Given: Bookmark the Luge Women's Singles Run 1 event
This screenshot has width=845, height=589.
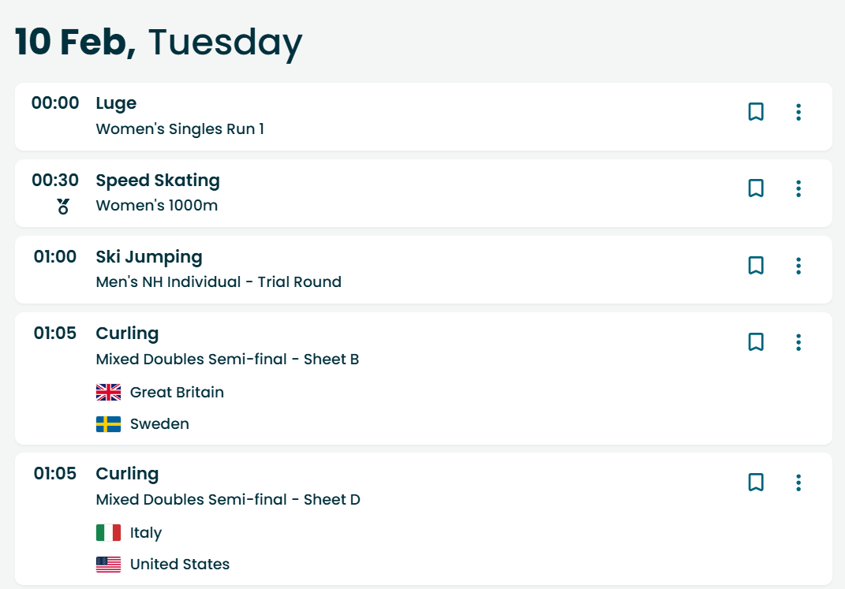Looking at the screenshot, I should pos(756,112).
